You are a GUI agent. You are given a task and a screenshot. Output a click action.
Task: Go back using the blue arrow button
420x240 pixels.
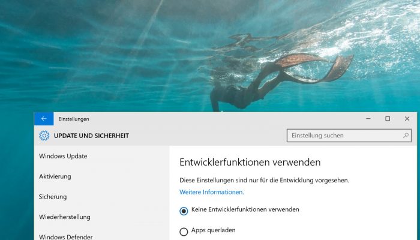pos(44,119)
